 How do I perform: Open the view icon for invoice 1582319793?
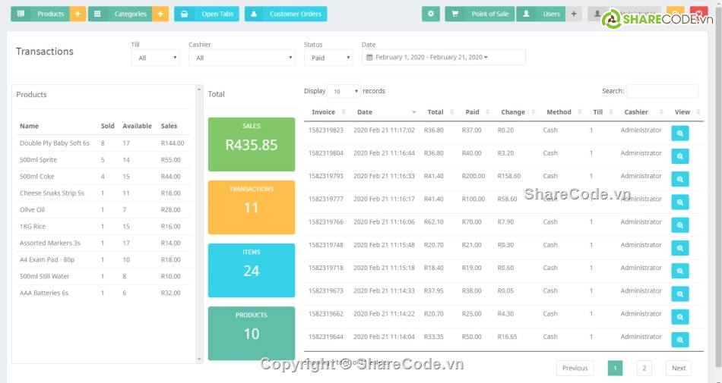[680, 179]
